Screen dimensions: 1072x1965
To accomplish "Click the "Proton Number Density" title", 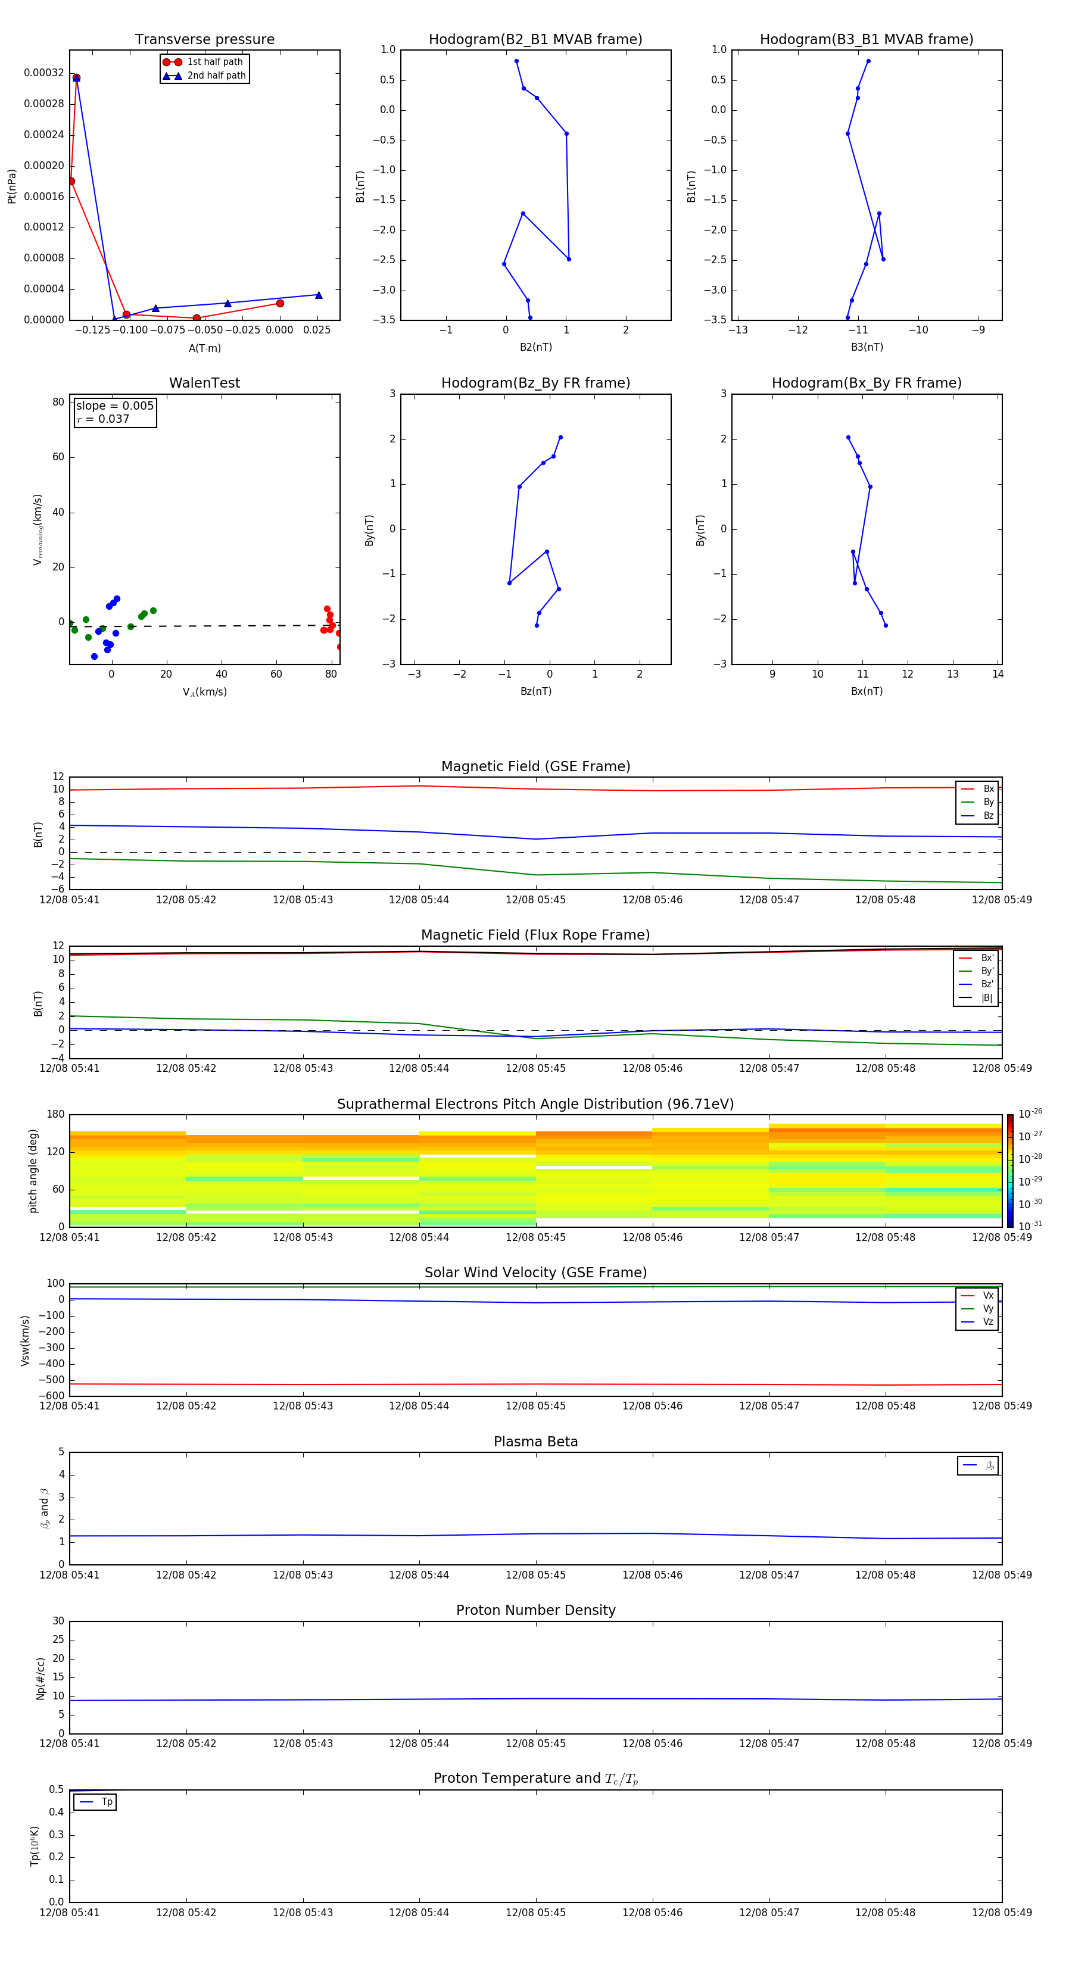I will [535, 1610].
